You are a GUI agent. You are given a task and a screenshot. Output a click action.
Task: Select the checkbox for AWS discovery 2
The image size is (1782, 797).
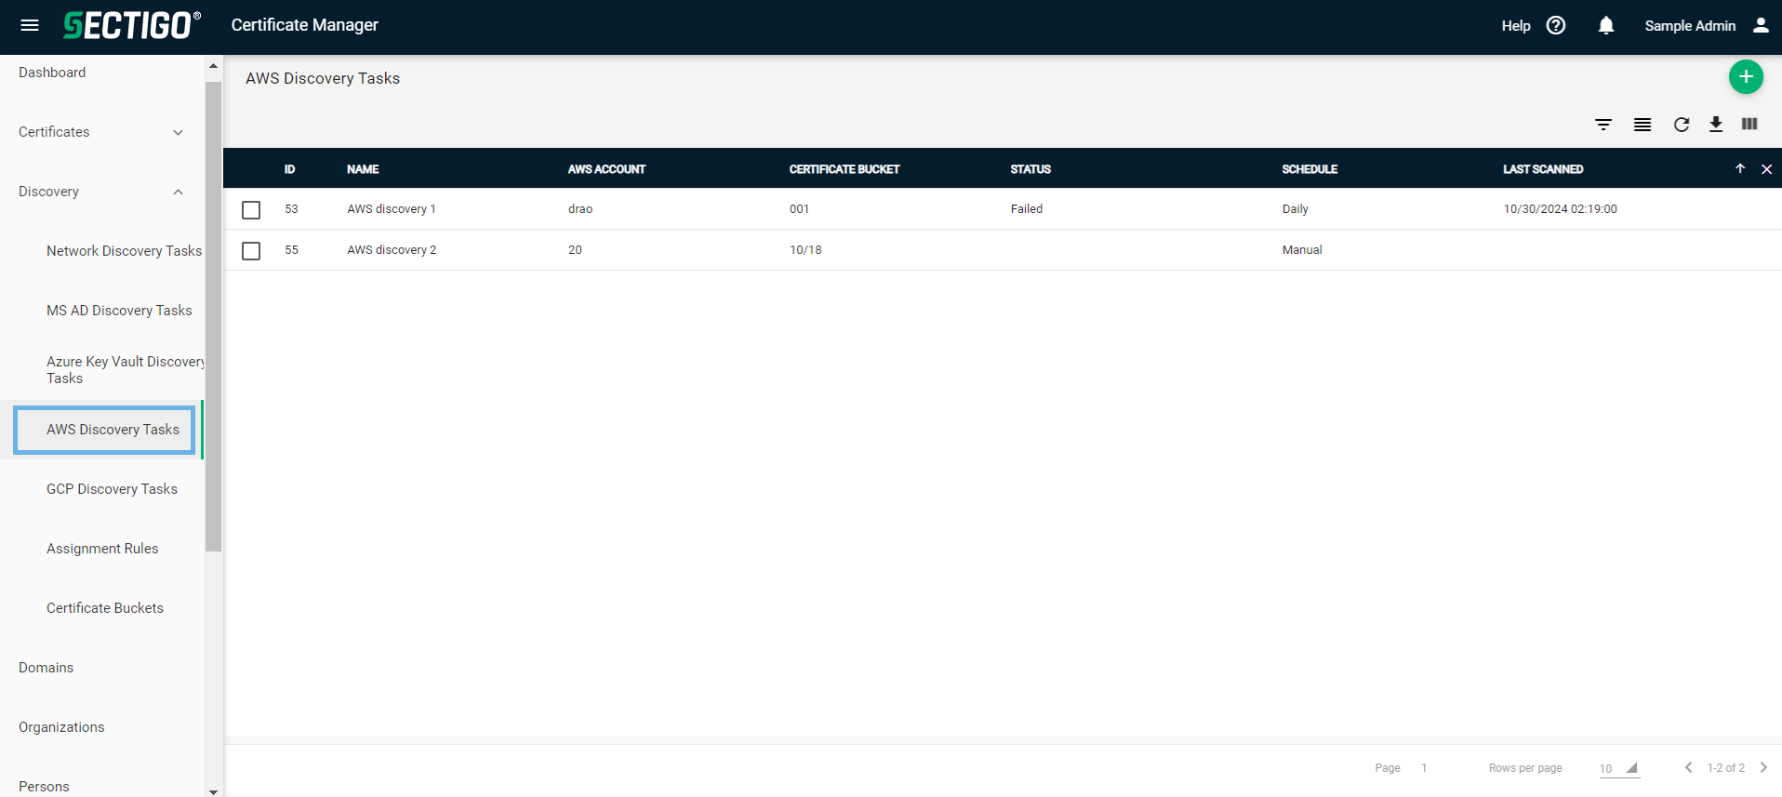(251, 251)
